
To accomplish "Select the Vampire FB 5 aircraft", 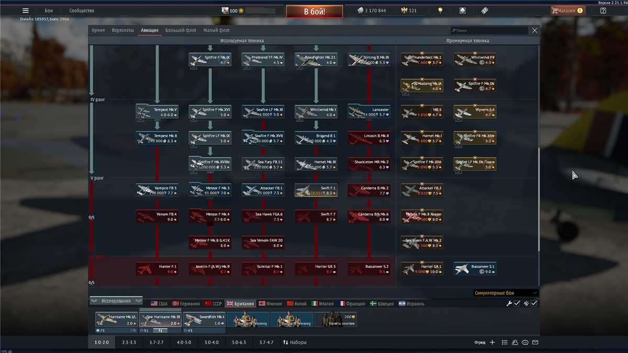I will 157,190.
